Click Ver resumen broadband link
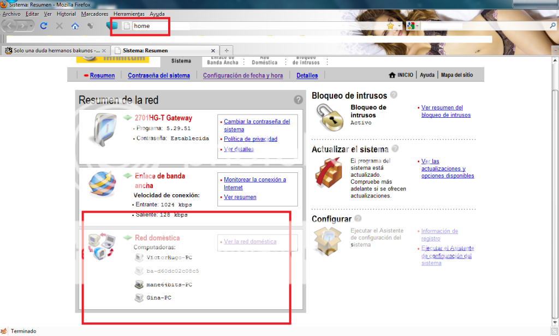This screenshot has width=559, height=336. click(240, 197)
